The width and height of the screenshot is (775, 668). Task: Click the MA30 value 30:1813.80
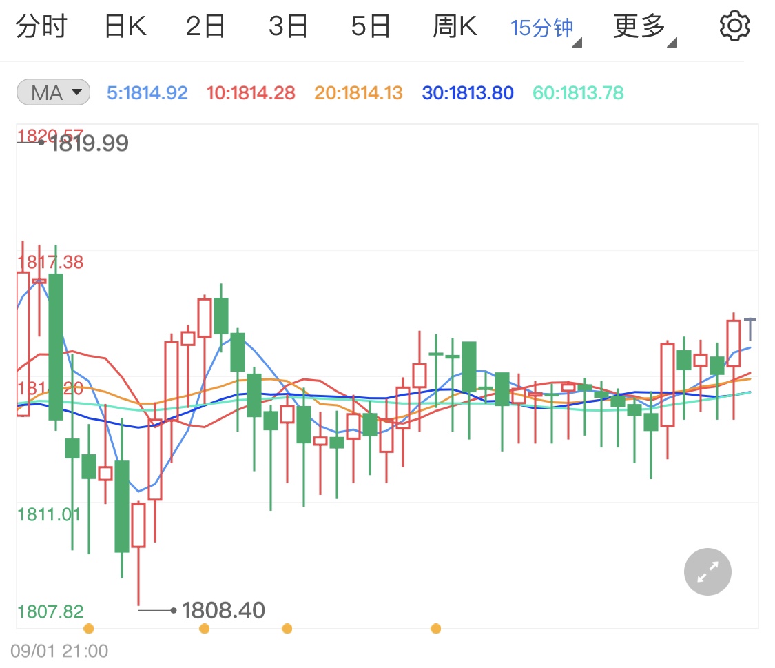(468, 93)
